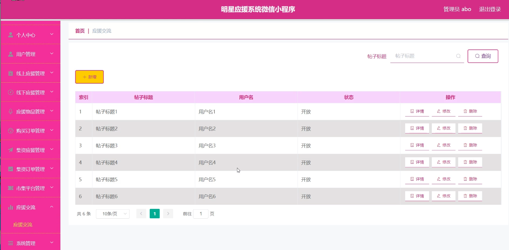This screenshot has height=250, width=509.
Task: Open 详情 for 帖子标题2 row
Action: (x=417, y=128)
